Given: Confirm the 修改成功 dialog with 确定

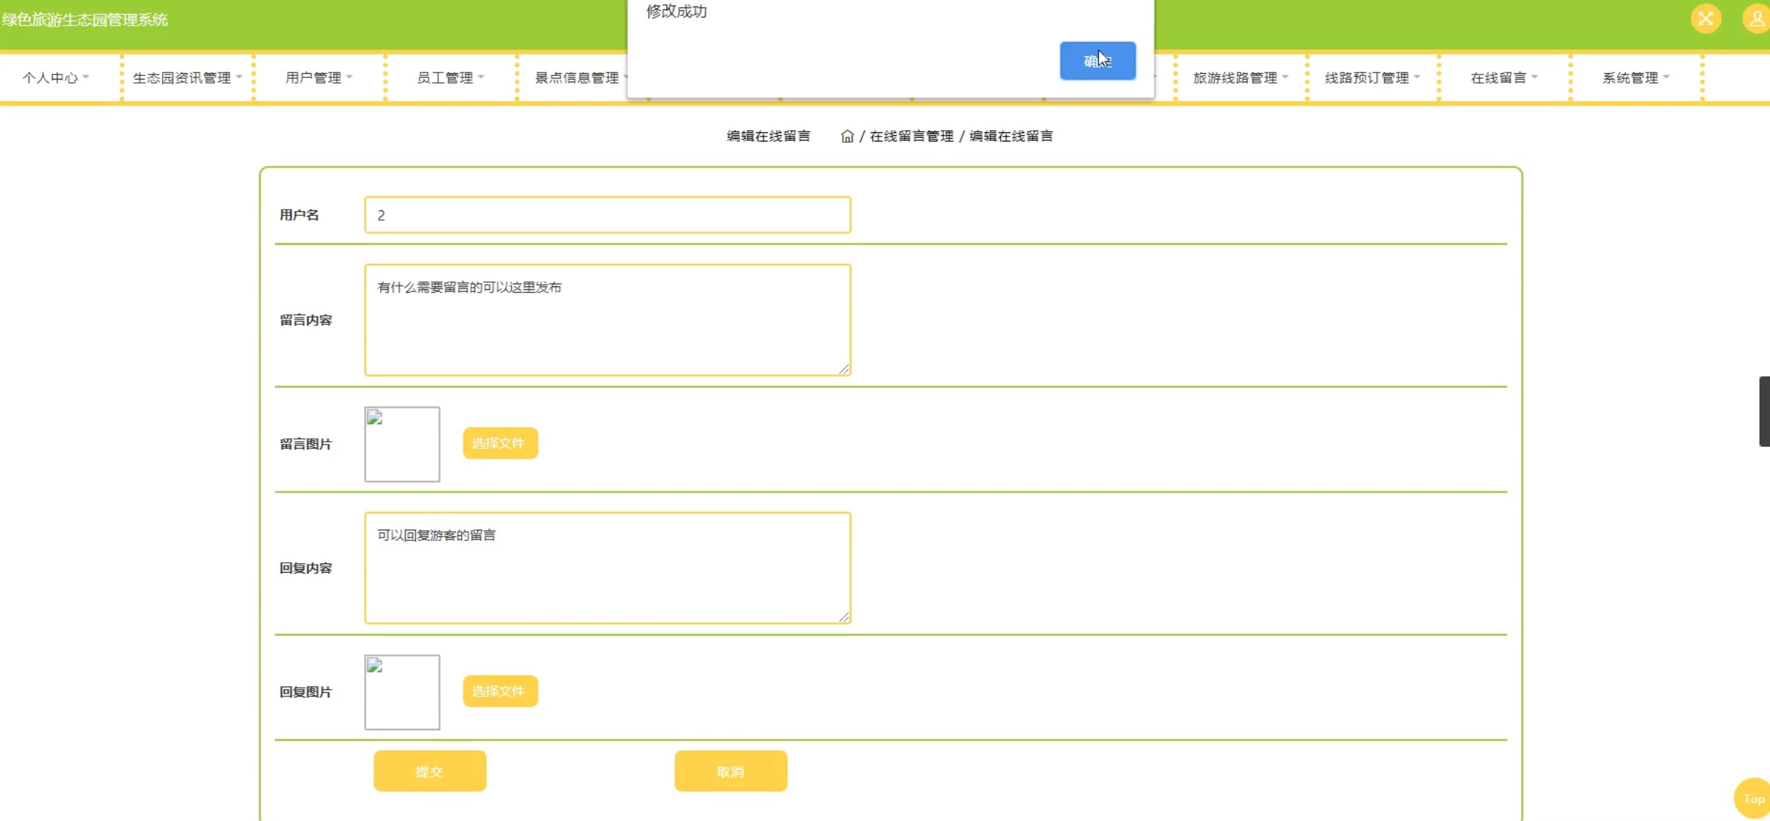Looking at the screenshot, I should point(1097,61).
